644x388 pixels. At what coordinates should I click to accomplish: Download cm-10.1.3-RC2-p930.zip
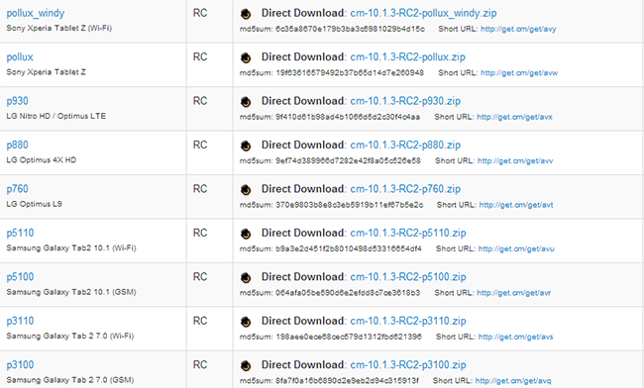click(405, 101)
